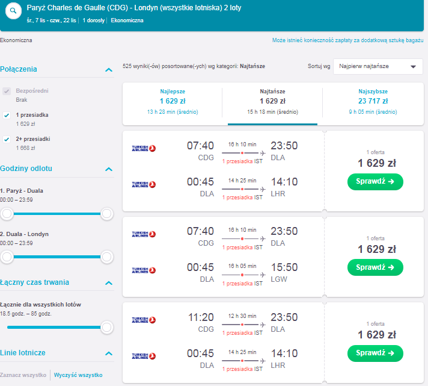The width and height of the screenshot is (428, 386).
Task: Click Turkish Airlines logo of 00:45 DLA–LHR first result
Action: click(144, 184)
